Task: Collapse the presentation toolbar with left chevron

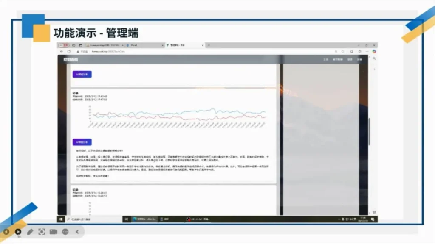Action: coord(77,232)
